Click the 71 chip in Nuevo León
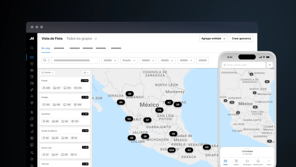The image size is (296, 167). point(74,154)
